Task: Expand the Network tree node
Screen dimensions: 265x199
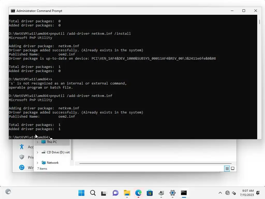Action: (37, 163)
